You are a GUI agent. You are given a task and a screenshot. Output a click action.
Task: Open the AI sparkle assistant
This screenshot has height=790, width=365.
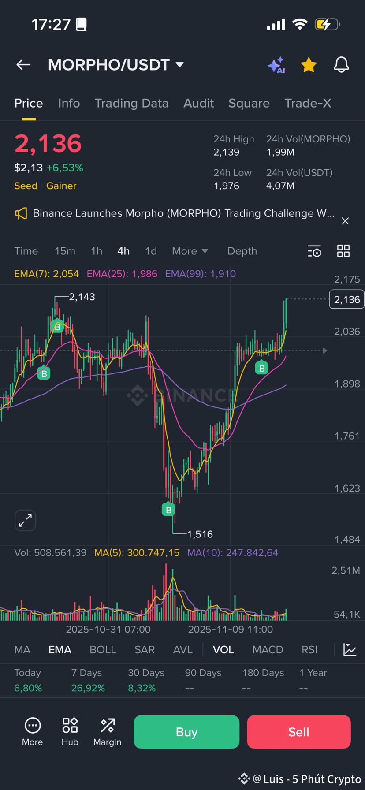pos(276,65)
